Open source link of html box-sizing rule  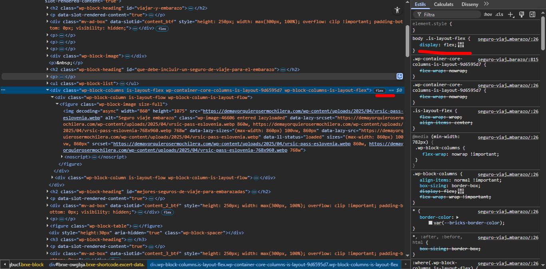point(508,237)
